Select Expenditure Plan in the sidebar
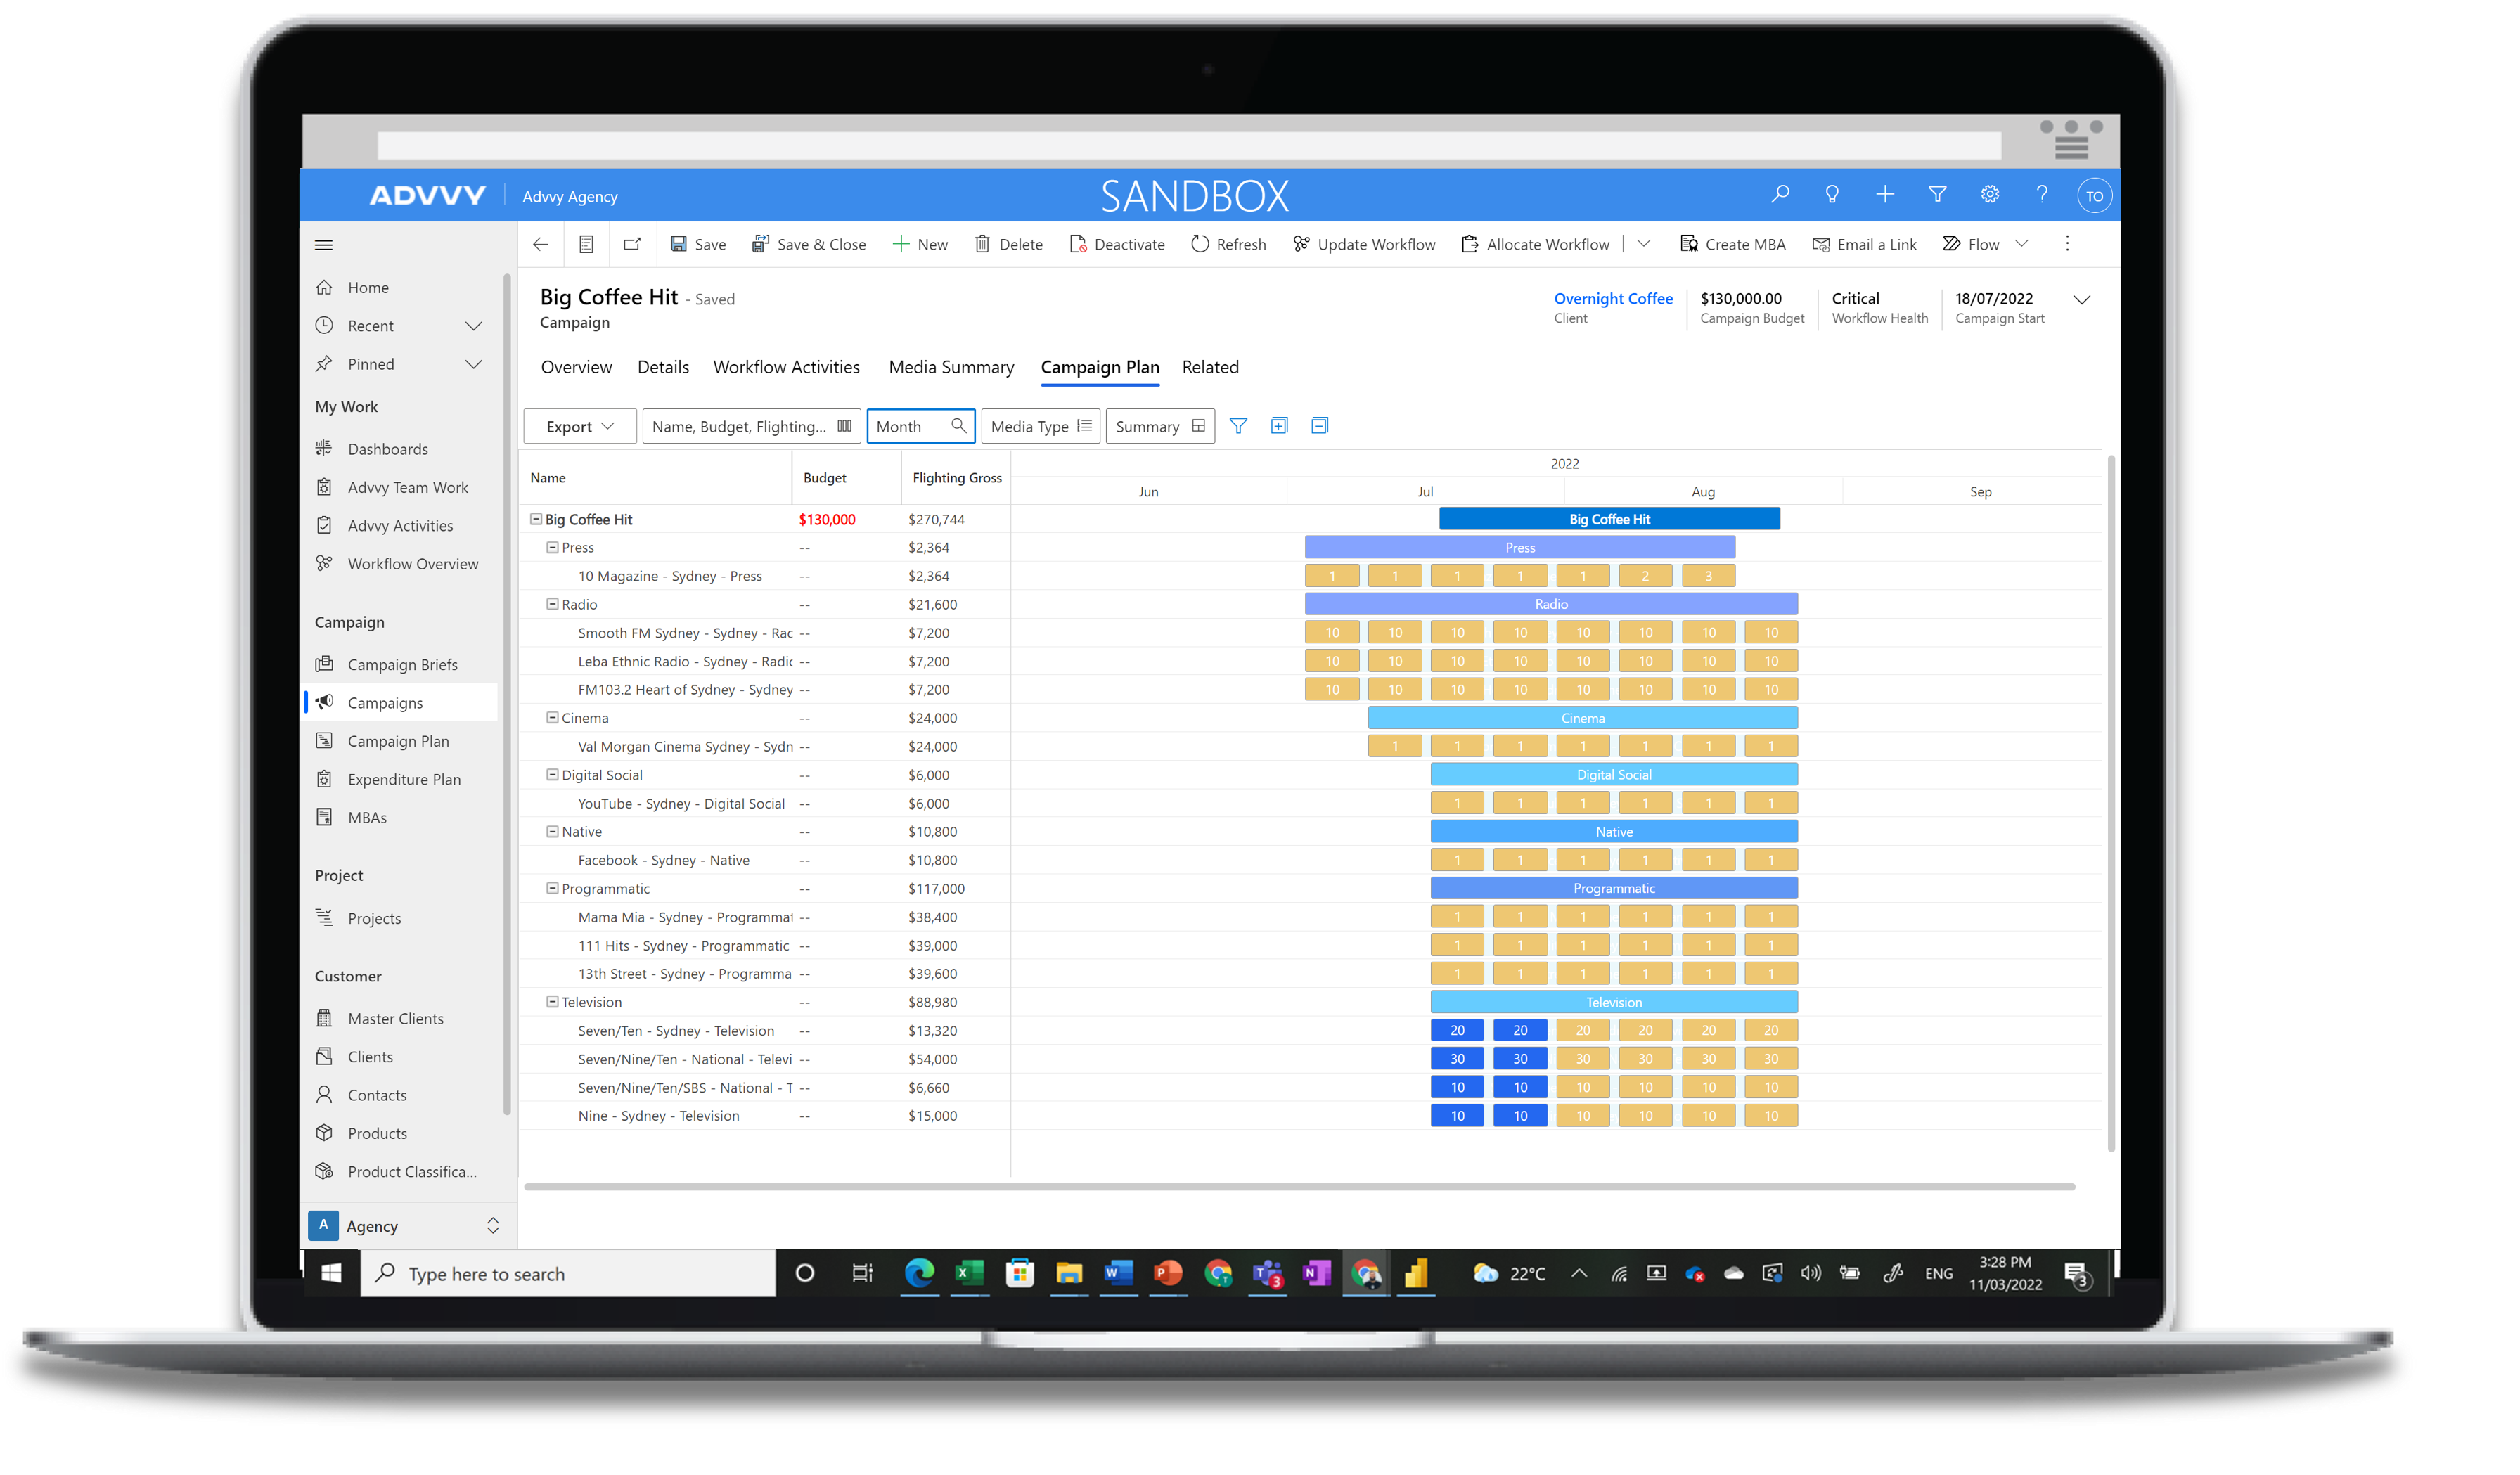This screenshot has width=2520, height=1475. [x=404, y=778]
